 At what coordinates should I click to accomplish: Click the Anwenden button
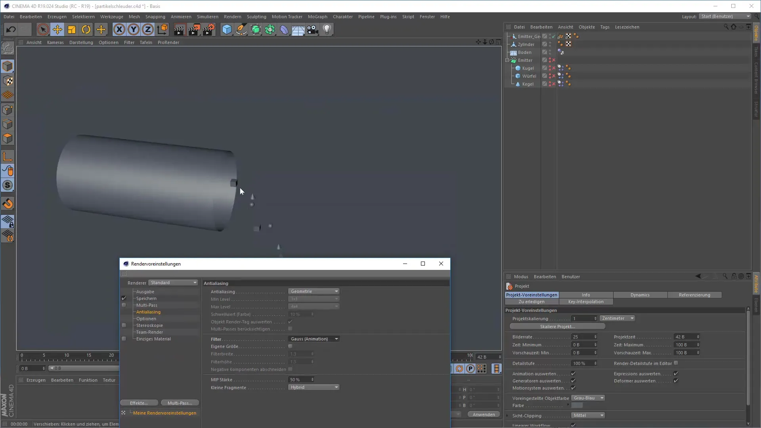pyautogui.click(x=484, y=415)
